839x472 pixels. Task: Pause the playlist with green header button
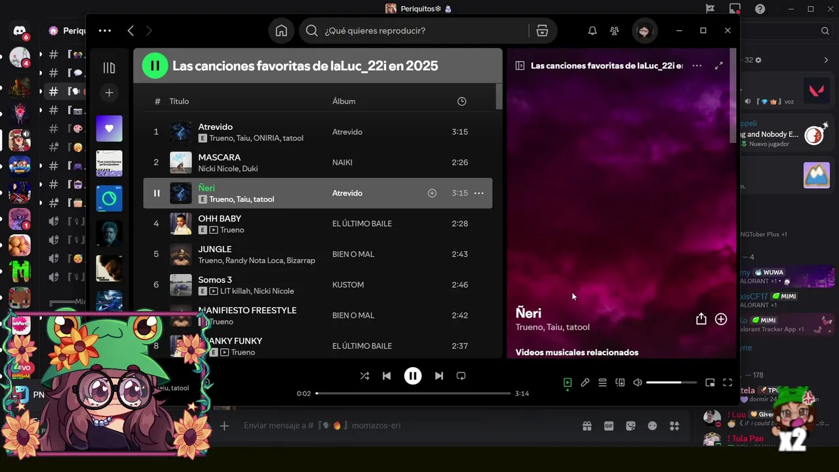pyautogui.click(x=155, y=66)
